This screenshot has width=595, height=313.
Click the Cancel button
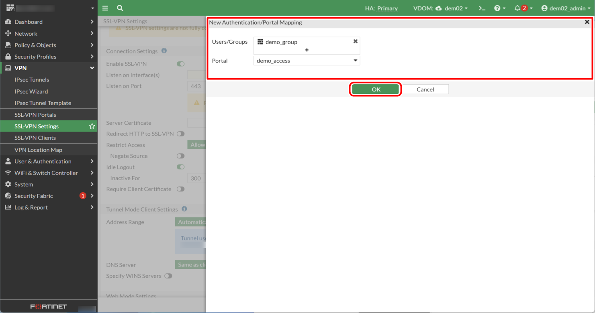coord(425,89)
